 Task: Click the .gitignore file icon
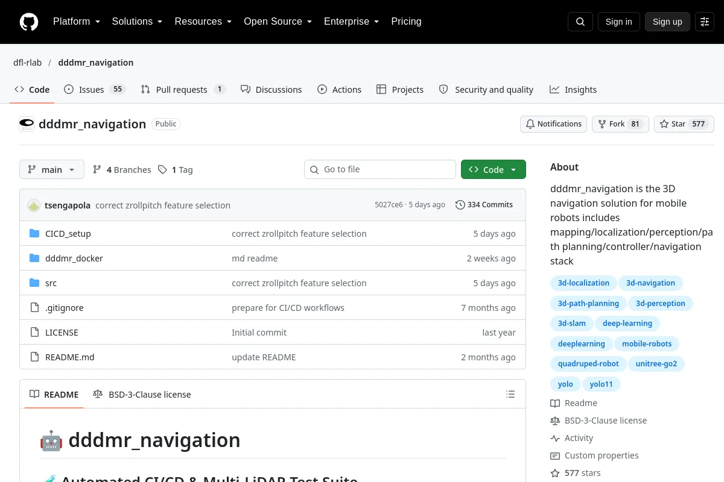click(x=34, y=308)
